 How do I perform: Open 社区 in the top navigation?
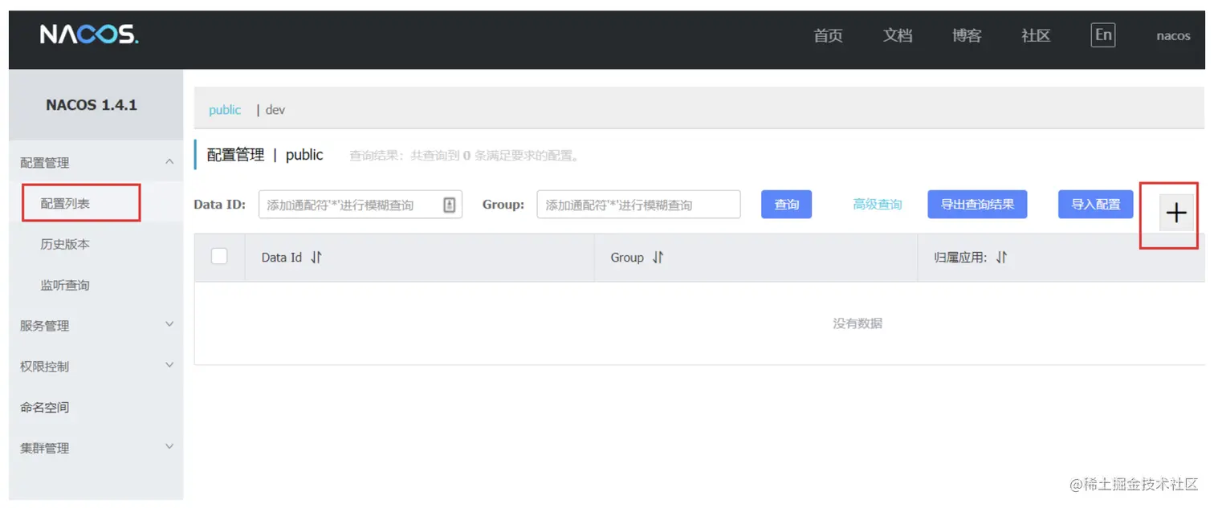[x=1036, y=35]
